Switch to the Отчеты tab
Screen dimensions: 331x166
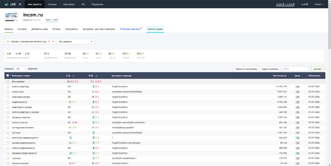pos(56,29)
